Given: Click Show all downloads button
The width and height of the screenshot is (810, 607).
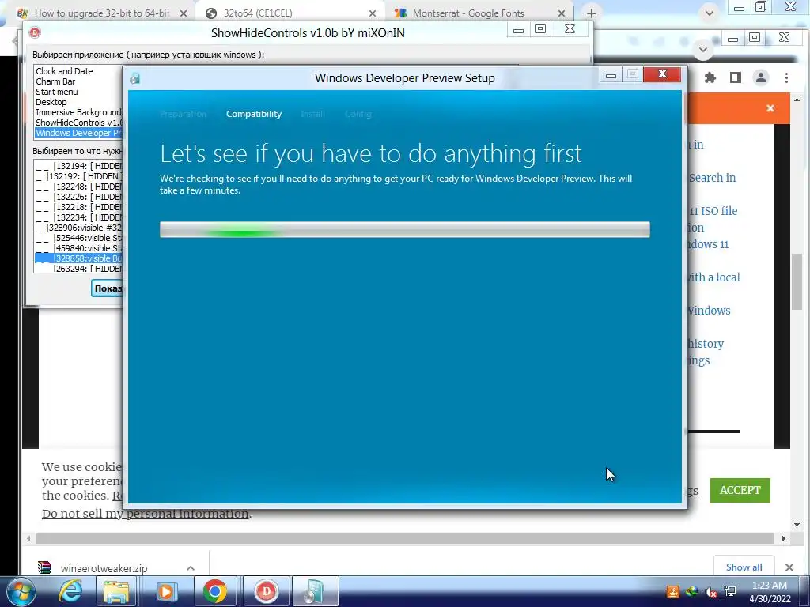Looking at the screenshot, I should point(744,567).
